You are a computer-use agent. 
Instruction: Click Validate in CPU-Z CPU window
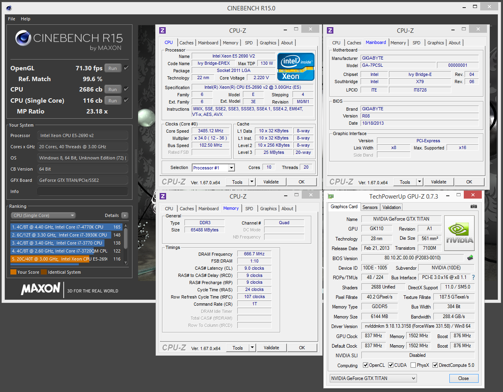click(271, 182)
